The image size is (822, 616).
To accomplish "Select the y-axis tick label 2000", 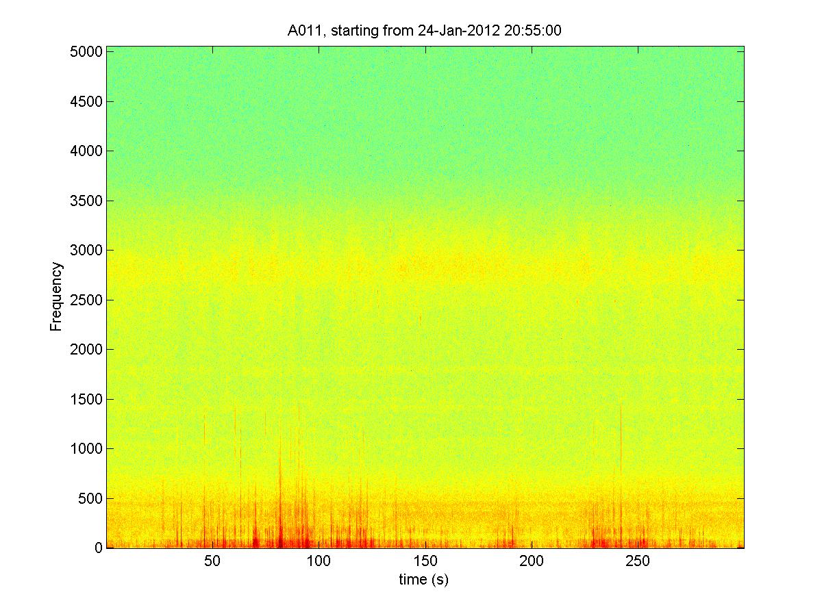I will pyautogui.click(x=86, y=349).
